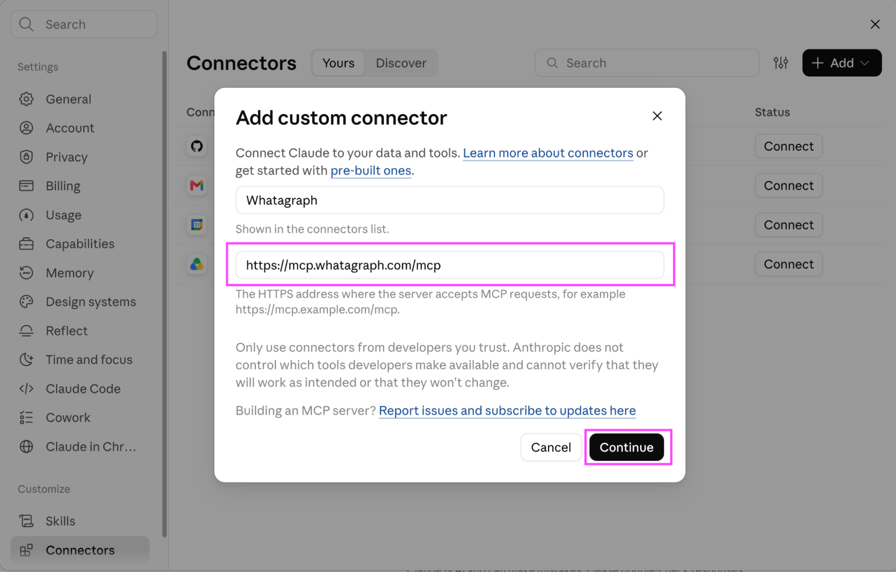Focus the MCP server URL field
This screenshot has width=896, height=572.
coord(450,265)
